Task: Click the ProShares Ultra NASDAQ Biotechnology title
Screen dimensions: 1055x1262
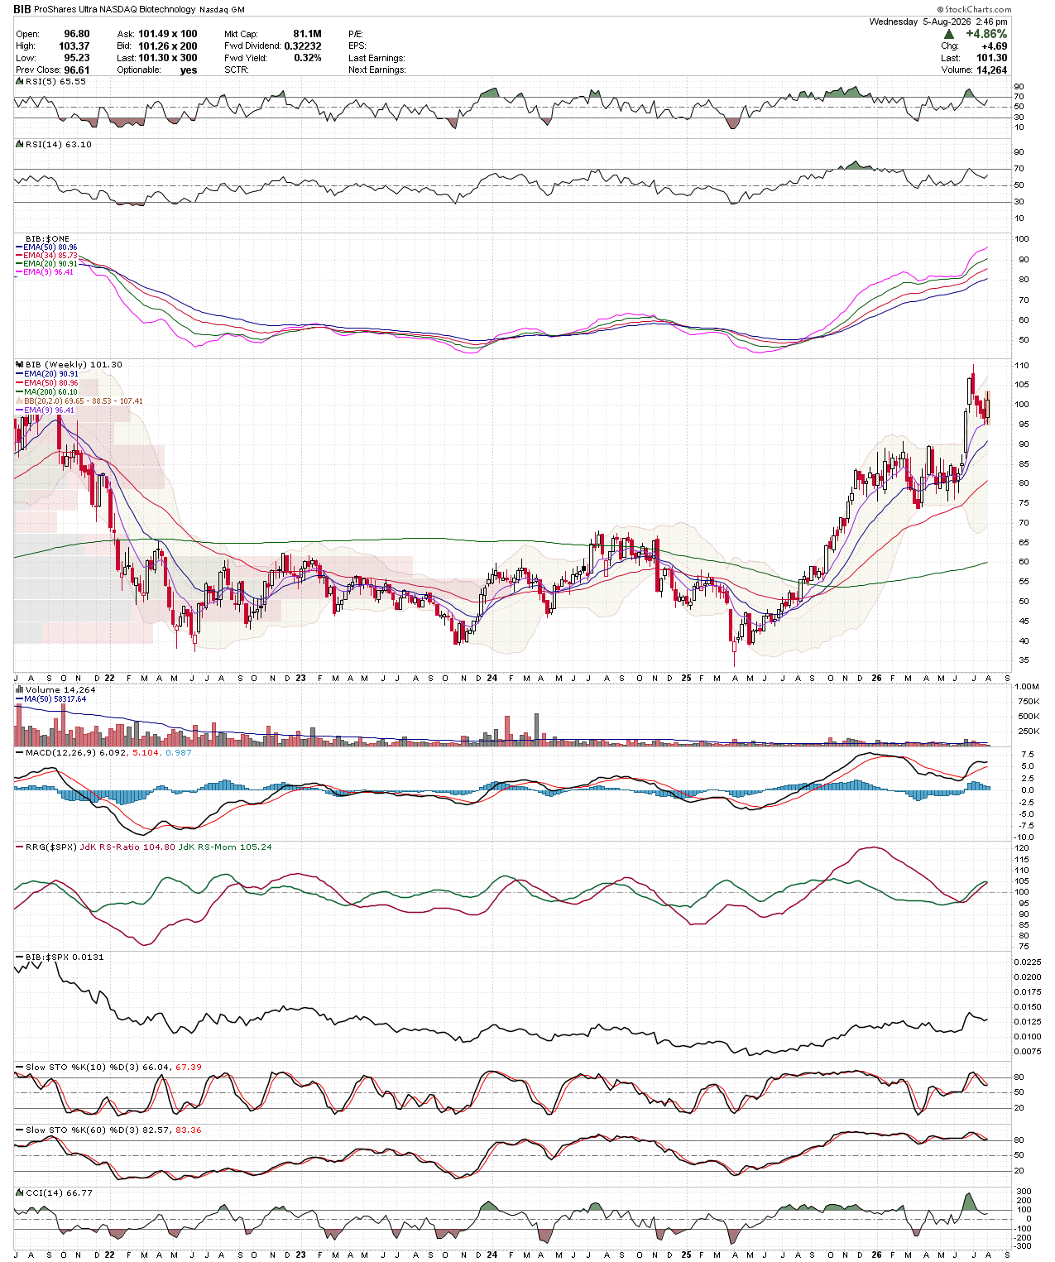Action: [115, 10]
